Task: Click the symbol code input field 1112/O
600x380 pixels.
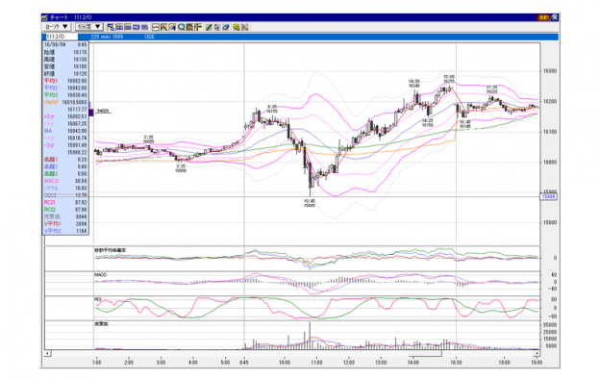Action: [x=62, y=37]
